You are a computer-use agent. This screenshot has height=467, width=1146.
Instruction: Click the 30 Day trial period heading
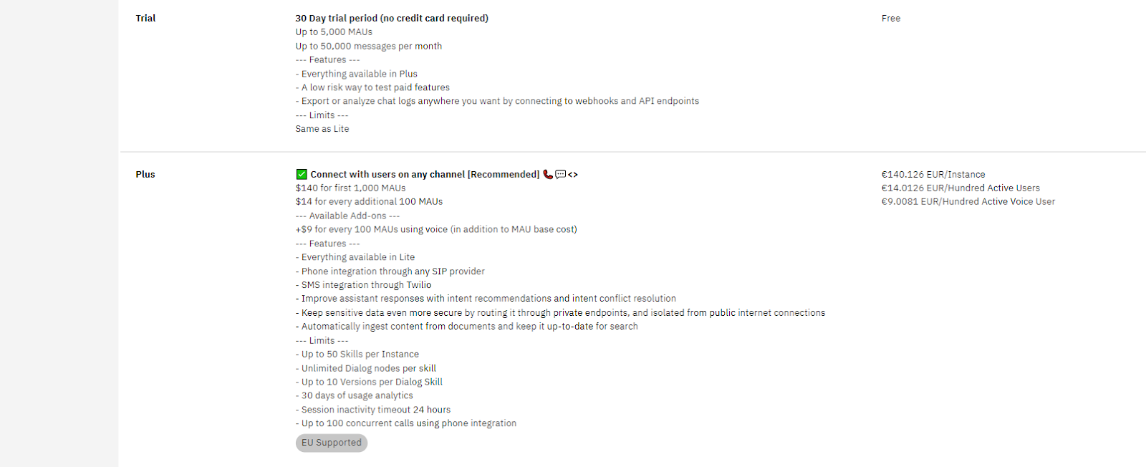coord(392,18)
